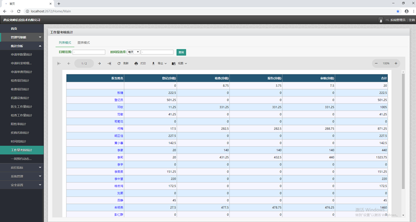Click the green 查询 button

point(181,52)
